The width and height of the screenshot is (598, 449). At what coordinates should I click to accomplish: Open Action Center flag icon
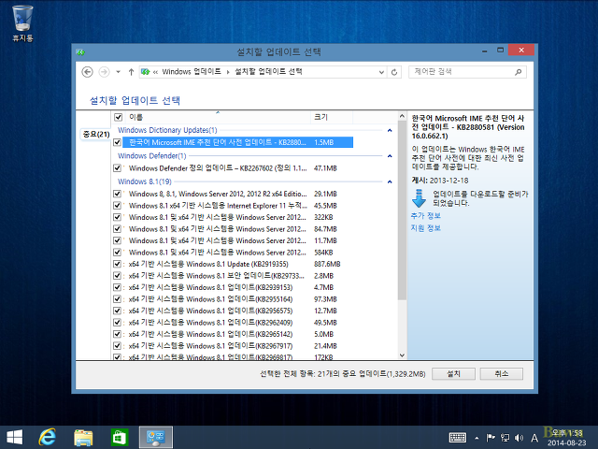[x=491, y=438]
